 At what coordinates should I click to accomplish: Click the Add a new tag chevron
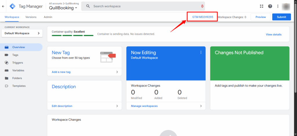click(x=117, y=72)
